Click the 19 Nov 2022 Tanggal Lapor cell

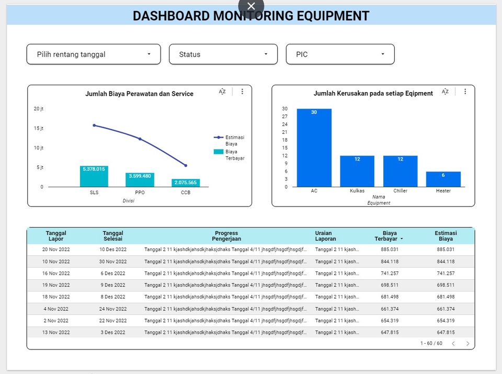(56, 285)
